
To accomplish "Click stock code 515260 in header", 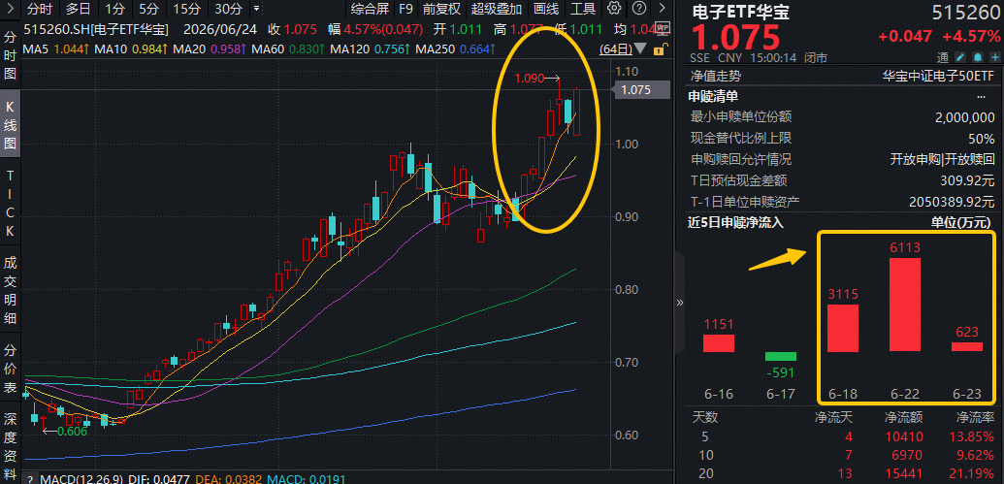I will click(965, 13).
